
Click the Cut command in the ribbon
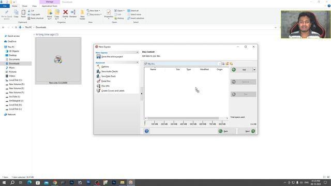pyautogui.click(x=31, y=11)
